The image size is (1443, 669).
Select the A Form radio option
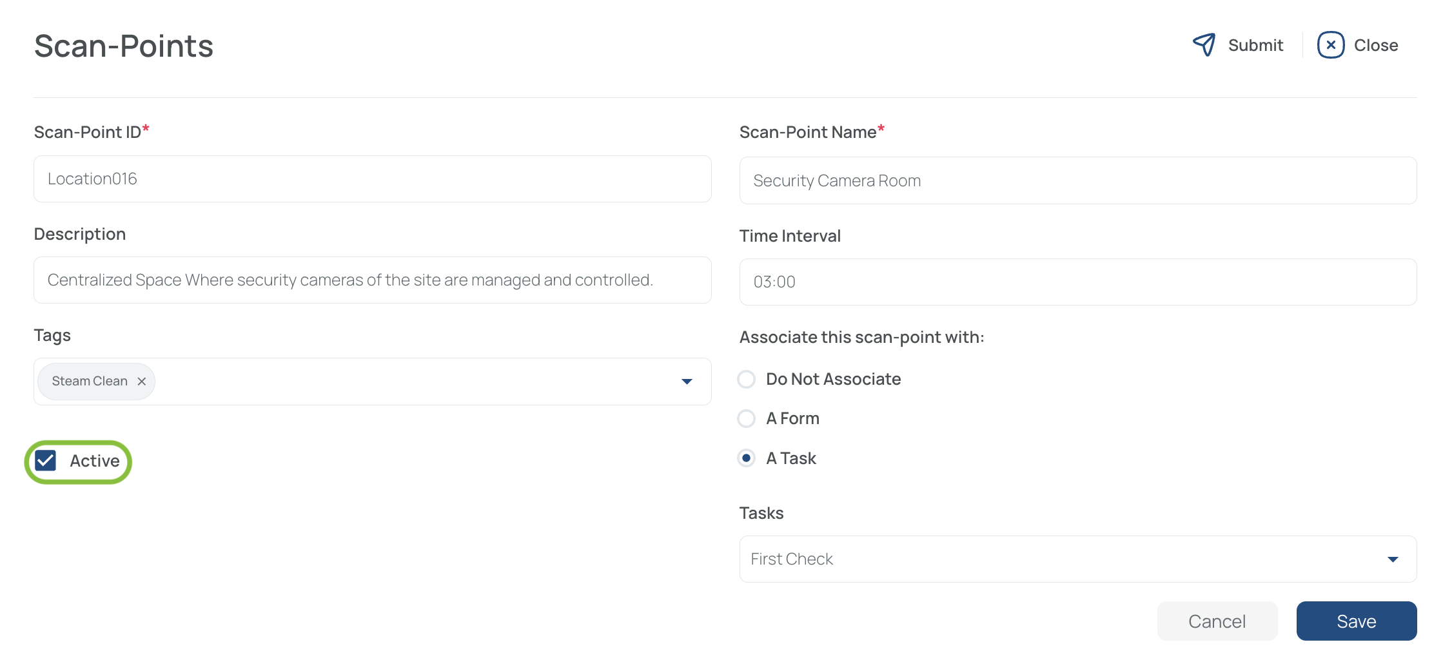pos(746,419)
